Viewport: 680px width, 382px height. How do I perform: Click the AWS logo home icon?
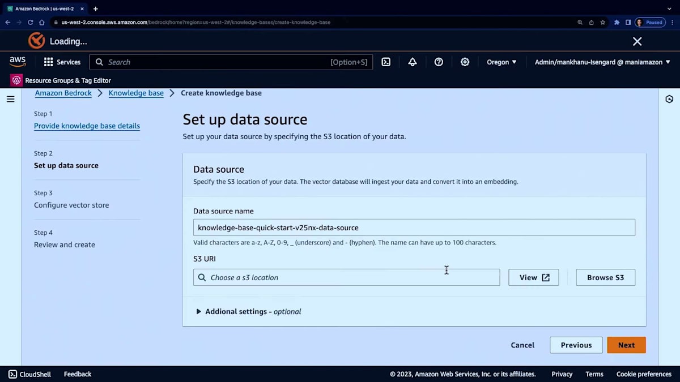(18, 62)
